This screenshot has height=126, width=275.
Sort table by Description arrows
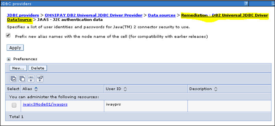215,89
